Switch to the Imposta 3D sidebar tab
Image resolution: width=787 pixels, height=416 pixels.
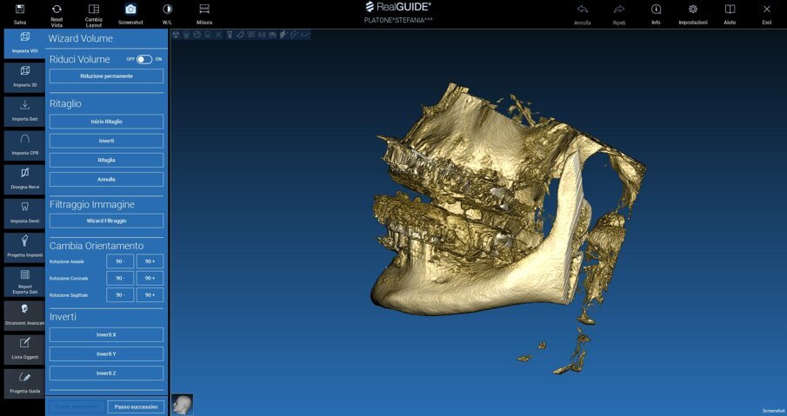24,76
